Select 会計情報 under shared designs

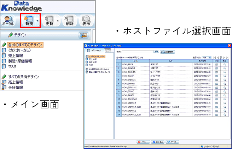point(16,88)
